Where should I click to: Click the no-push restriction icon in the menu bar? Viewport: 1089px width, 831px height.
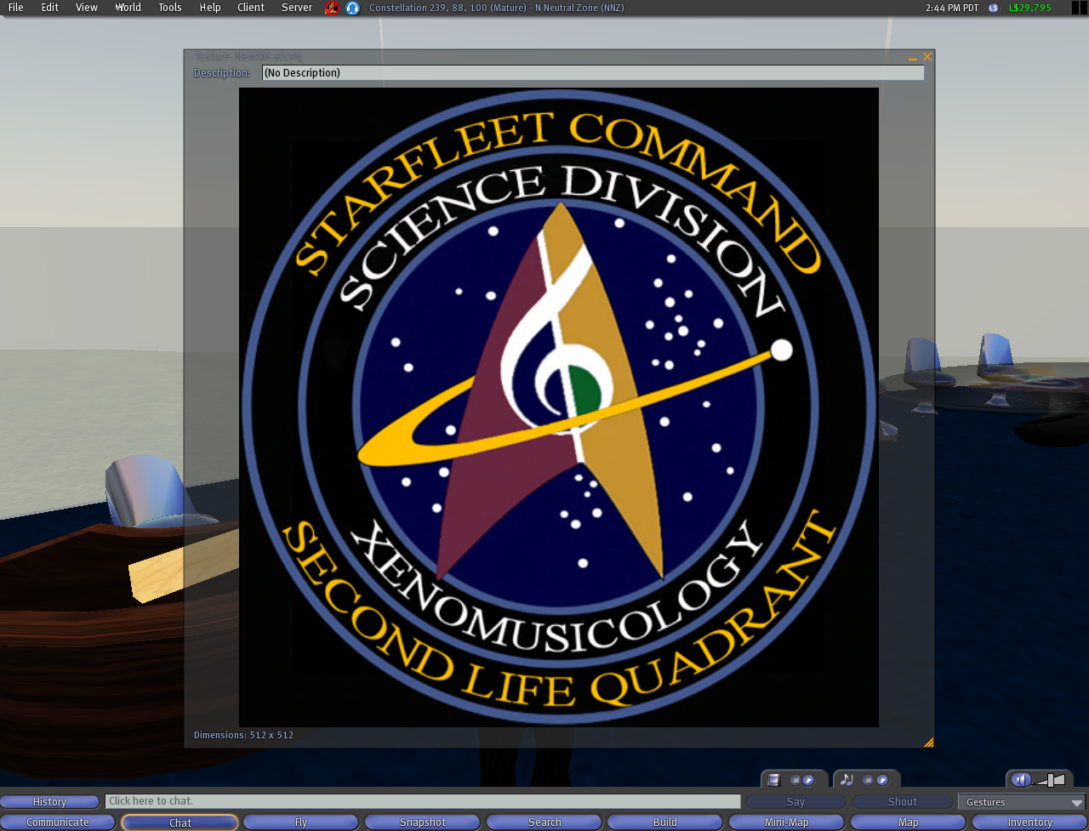332,8
